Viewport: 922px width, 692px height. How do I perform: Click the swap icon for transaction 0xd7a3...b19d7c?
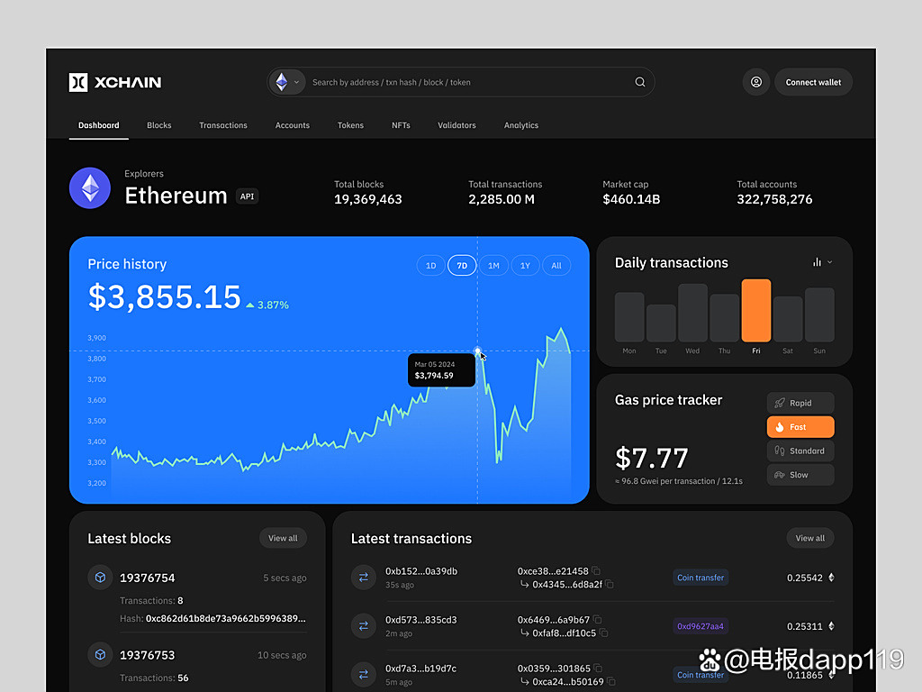click(364, 674)
